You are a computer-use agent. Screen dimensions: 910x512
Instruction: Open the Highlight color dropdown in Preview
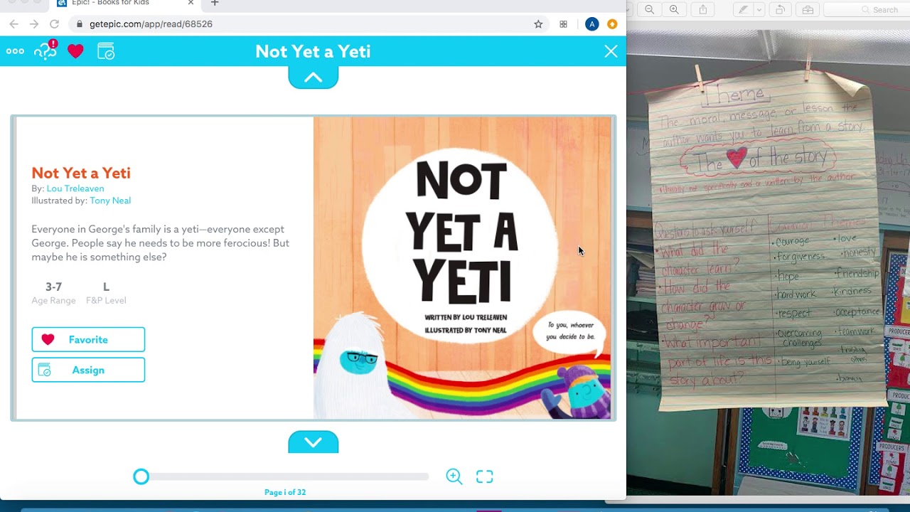pyautogui.click(x=759, y=9)
